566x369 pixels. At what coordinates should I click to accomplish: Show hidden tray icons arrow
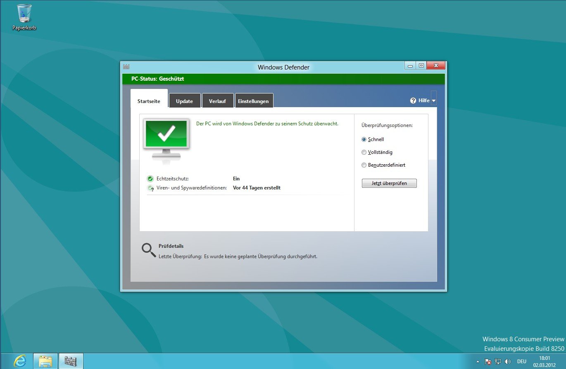478,362
